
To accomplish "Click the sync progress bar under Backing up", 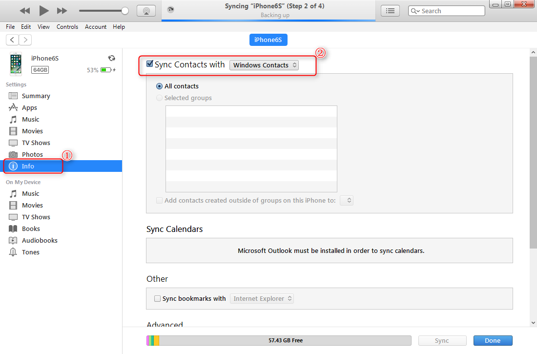I will click(268, 21).
